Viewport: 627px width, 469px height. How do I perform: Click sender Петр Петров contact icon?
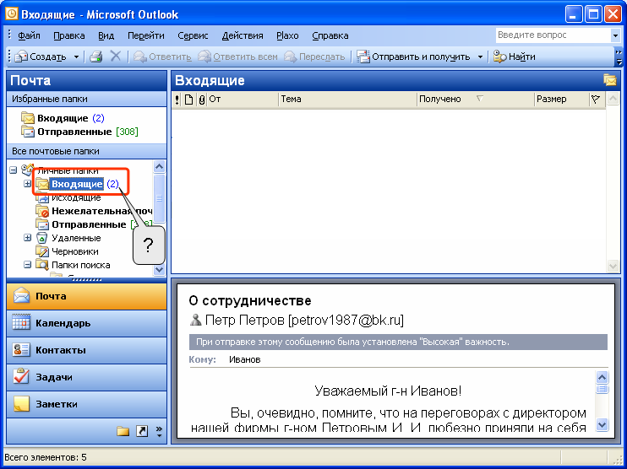(195, 320)
